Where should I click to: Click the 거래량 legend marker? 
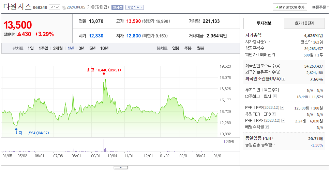pyautogui.click(x=224, y=141)
